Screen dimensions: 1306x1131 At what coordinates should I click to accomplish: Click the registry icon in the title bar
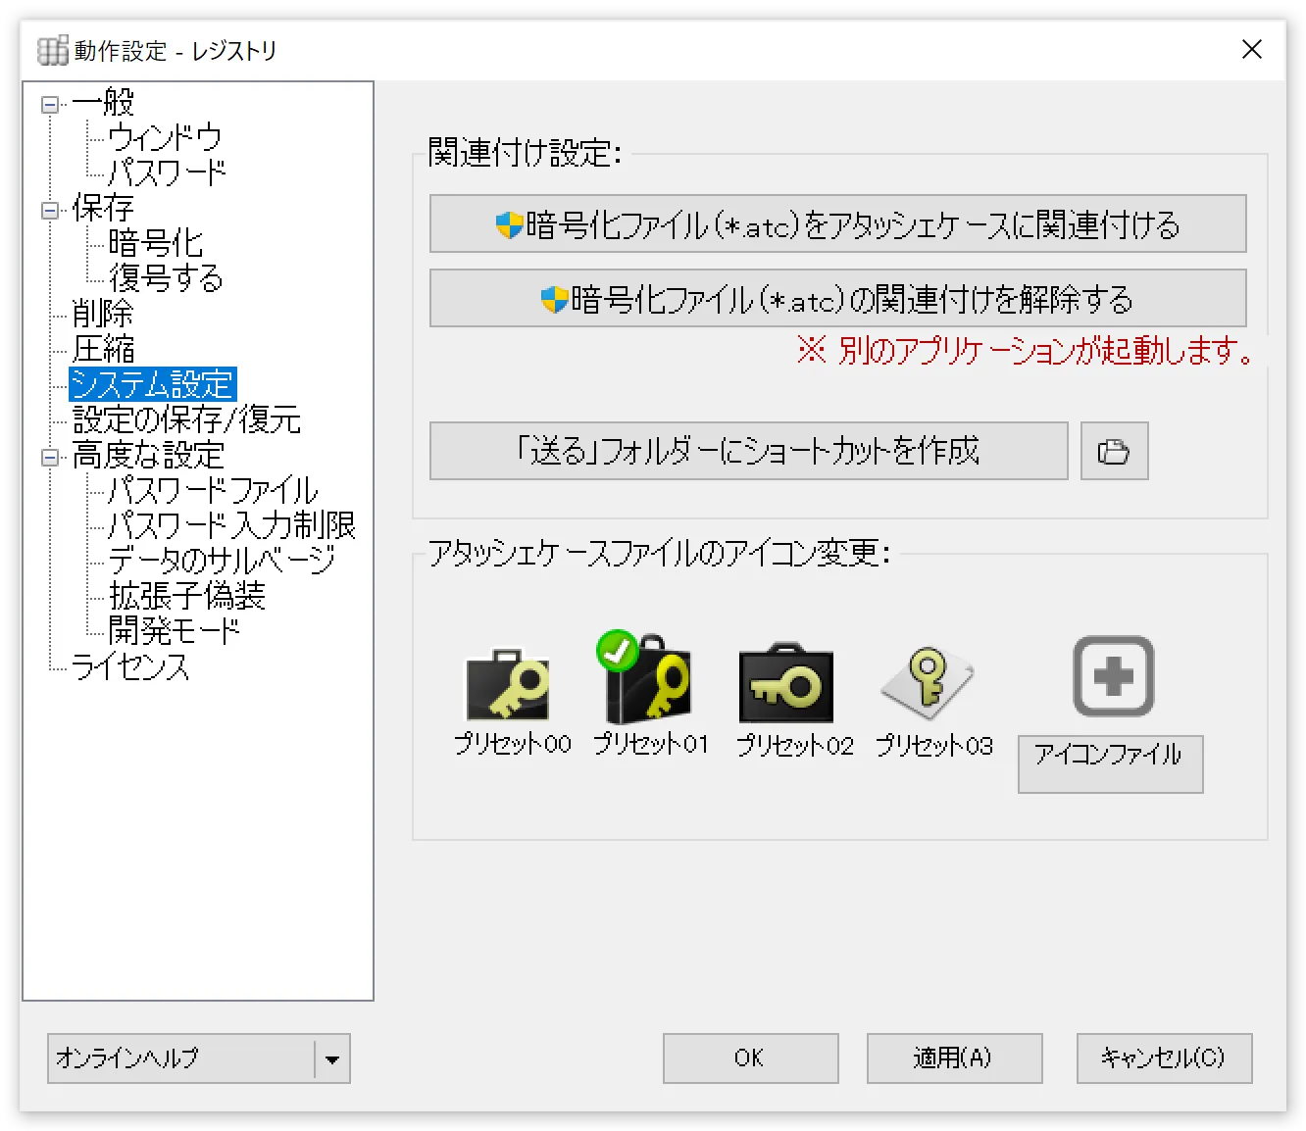click(50, 49)
